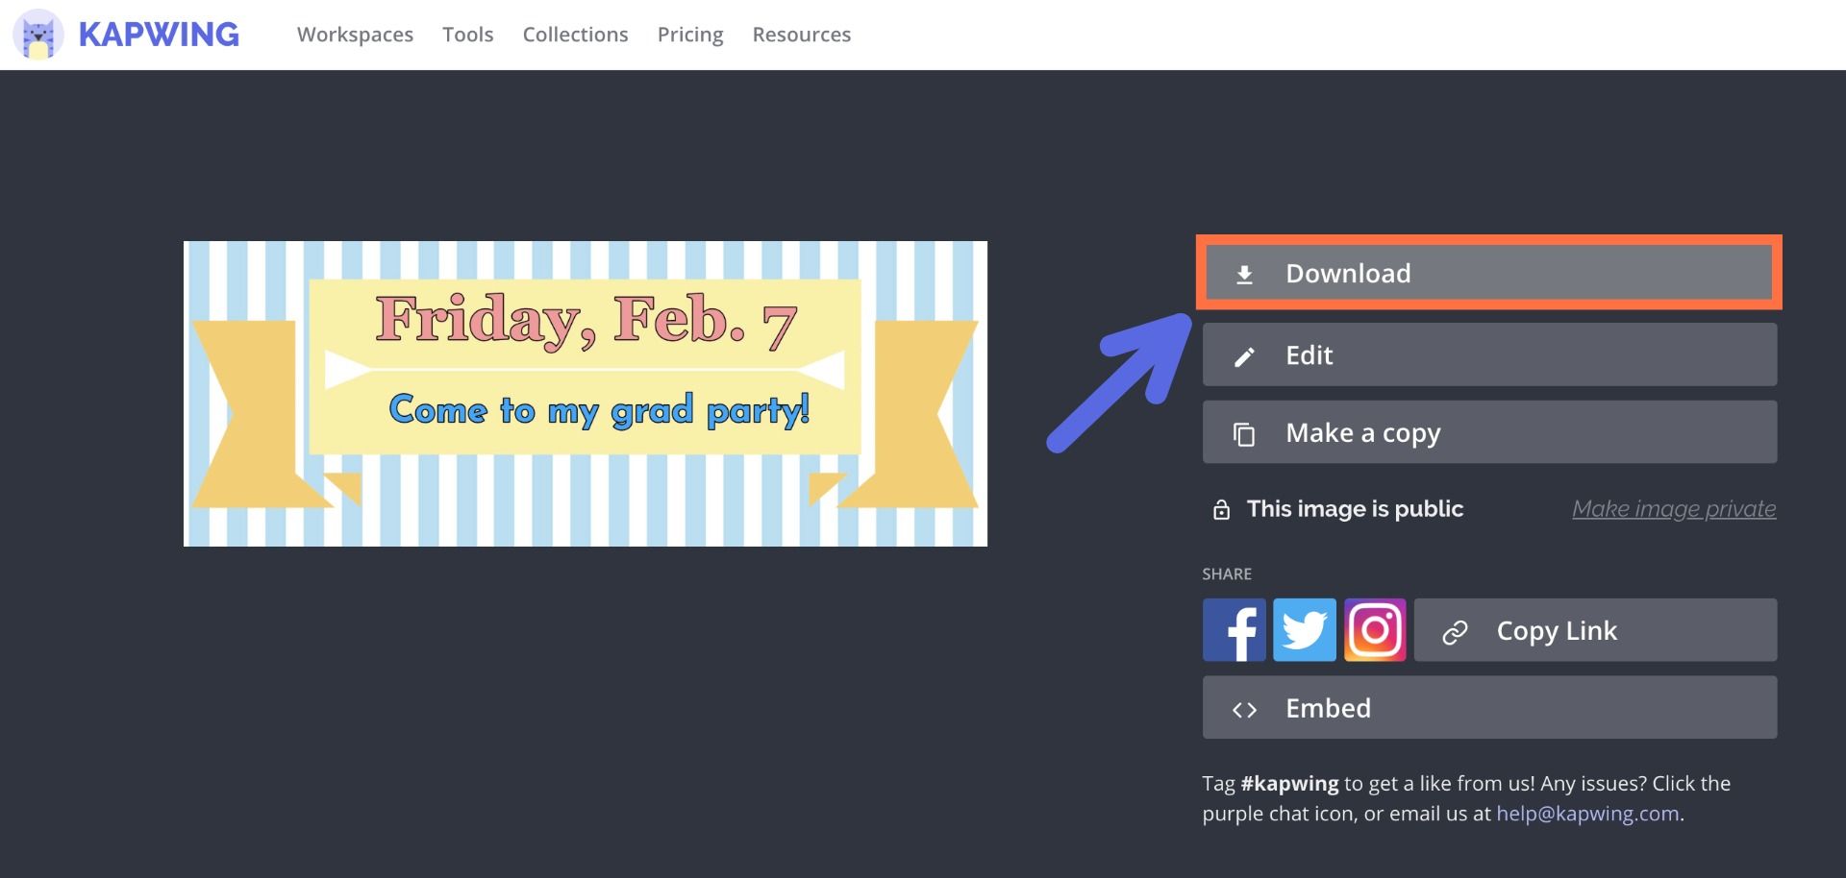Click the duplicate pages copy icon
This screenshot has width=1846, height=878.
point(1244,434)
